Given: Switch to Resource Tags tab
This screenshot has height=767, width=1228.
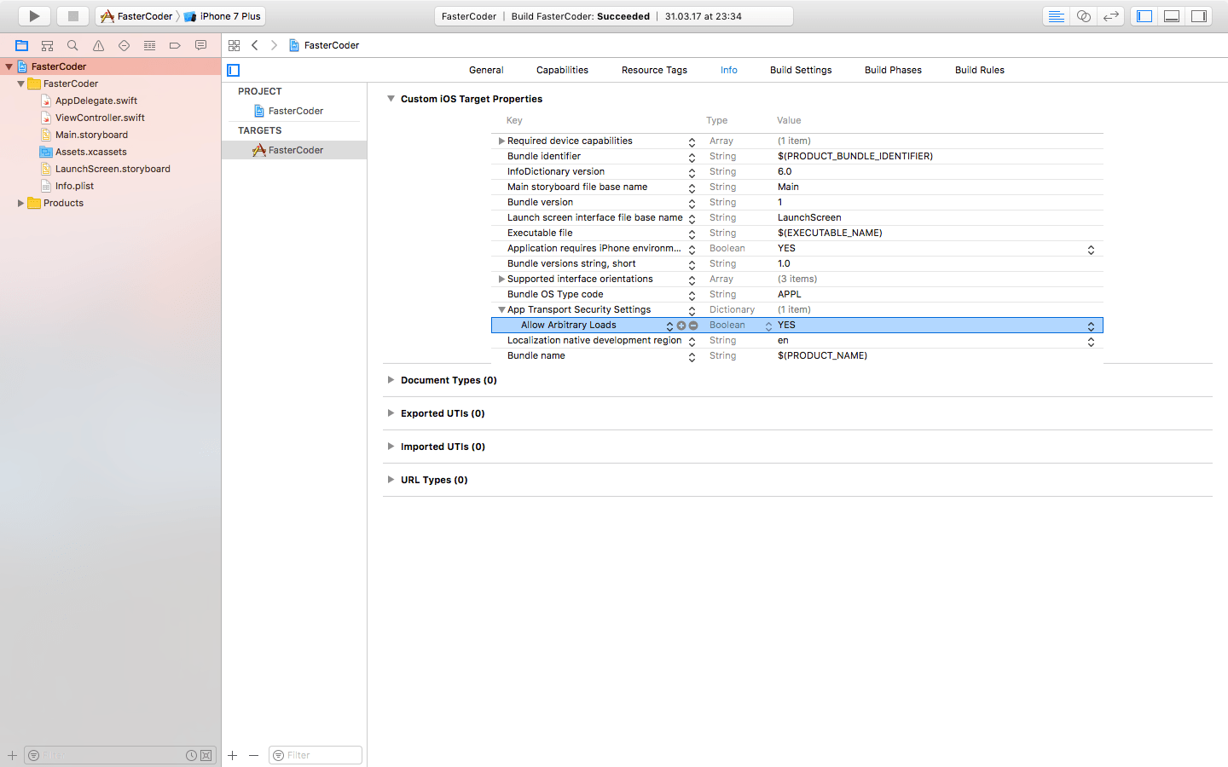Looking at the screenshot, I should point(654,70).
